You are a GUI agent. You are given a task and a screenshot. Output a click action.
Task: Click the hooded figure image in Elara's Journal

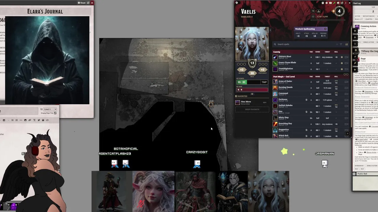tap(47, 60)
